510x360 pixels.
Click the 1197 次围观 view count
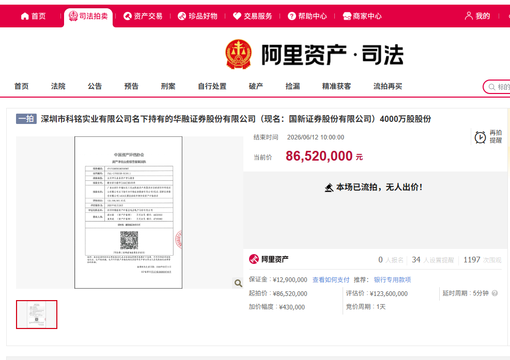click(x=482, y=260)
